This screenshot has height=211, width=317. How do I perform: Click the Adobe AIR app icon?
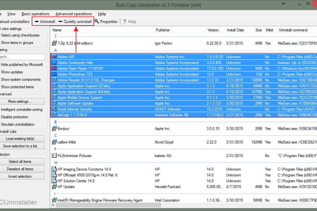(54, 57)
